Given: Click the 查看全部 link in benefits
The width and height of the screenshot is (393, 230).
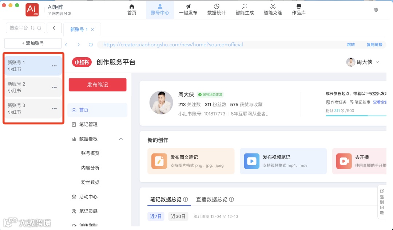Looking at the screenshot, I should pyautogui.click(x=380, y=102).
